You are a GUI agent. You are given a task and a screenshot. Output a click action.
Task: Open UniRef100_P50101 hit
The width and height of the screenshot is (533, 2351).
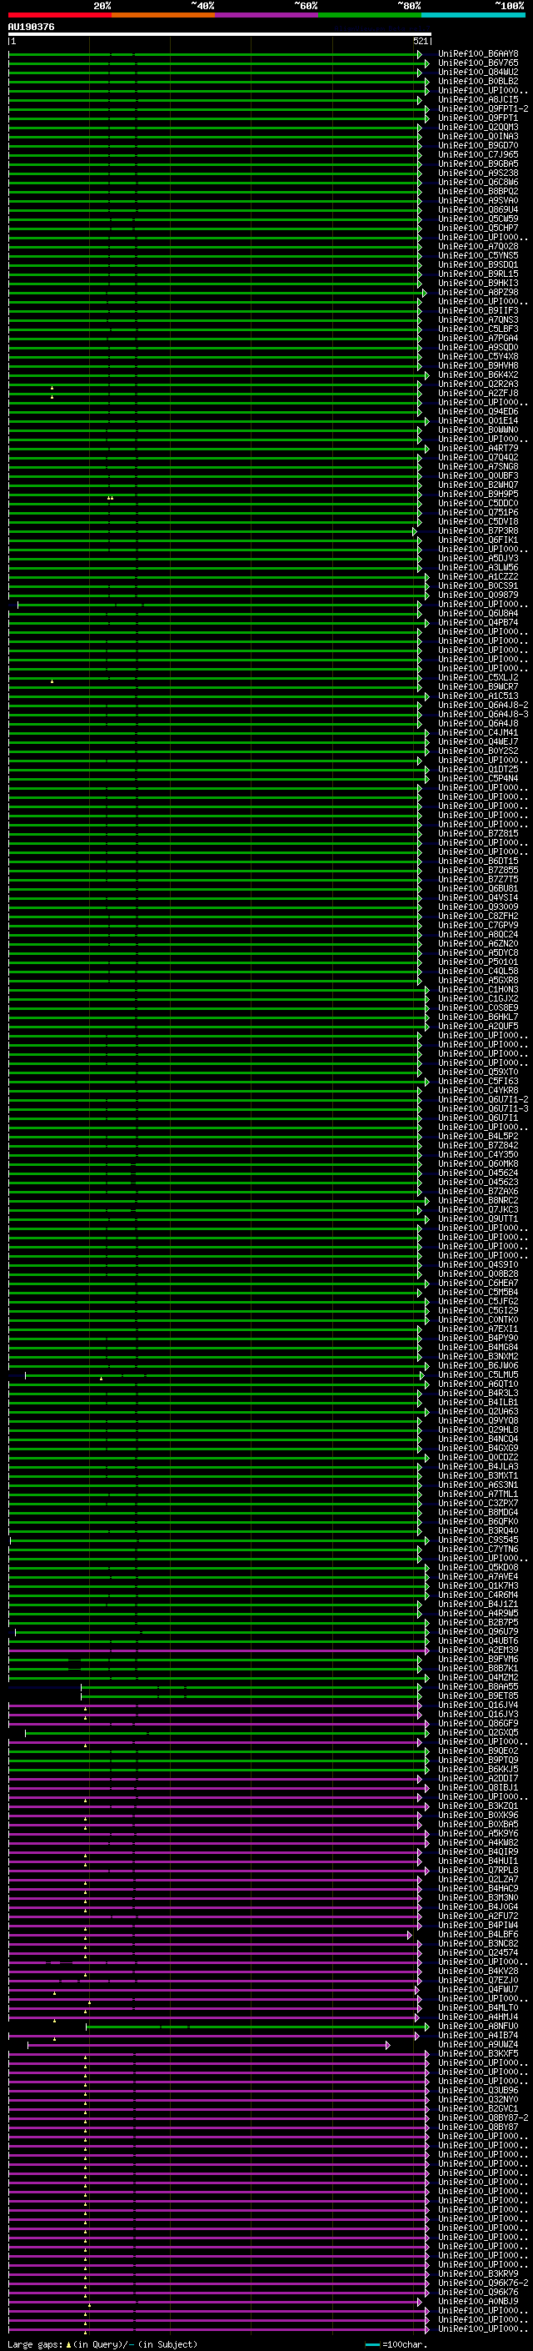pyautogui.click(x=478, y=962)
